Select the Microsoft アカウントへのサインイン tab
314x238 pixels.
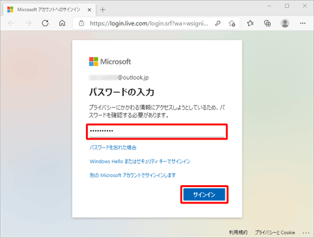[x=50, y=9]
